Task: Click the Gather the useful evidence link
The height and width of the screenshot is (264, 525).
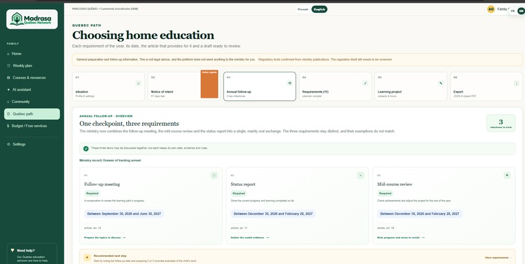Action: coord(249,237)
